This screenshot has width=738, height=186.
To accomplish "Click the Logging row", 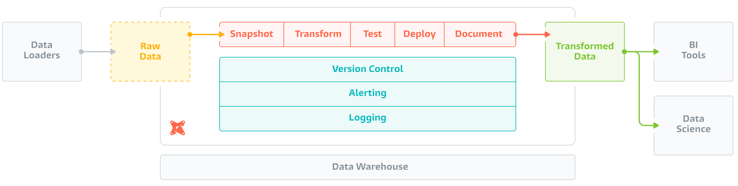I will tap(368, 118).
